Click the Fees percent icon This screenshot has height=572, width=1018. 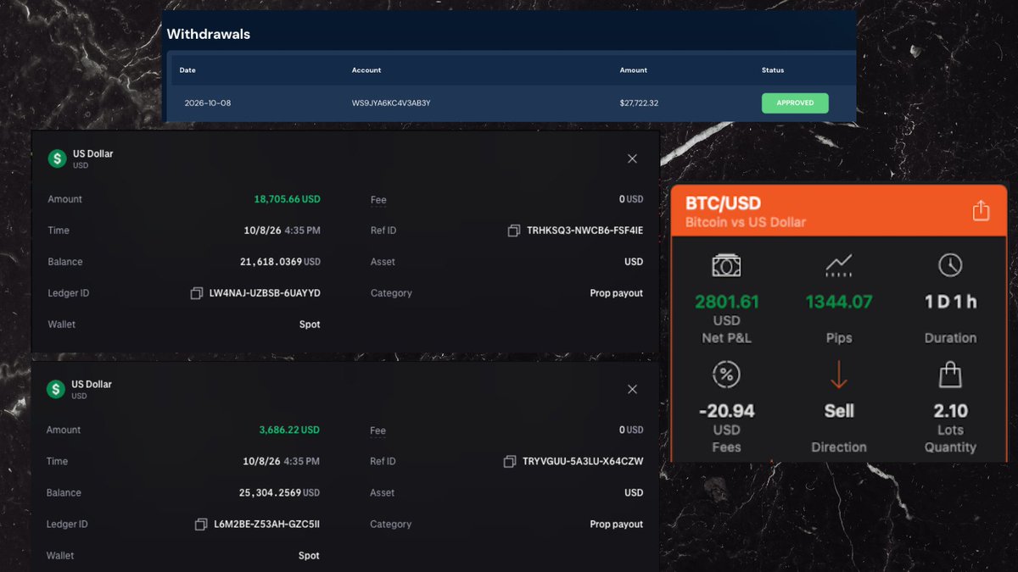727,375
